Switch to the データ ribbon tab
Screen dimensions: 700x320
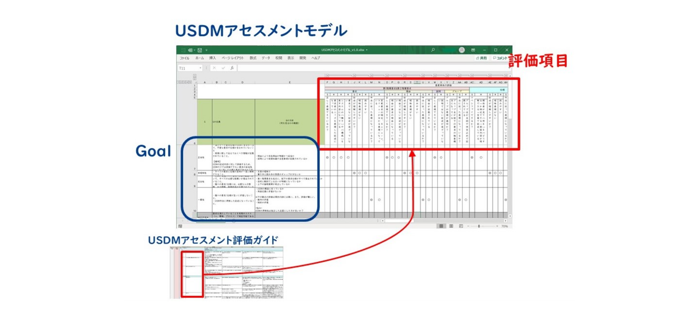click(266, 58)
